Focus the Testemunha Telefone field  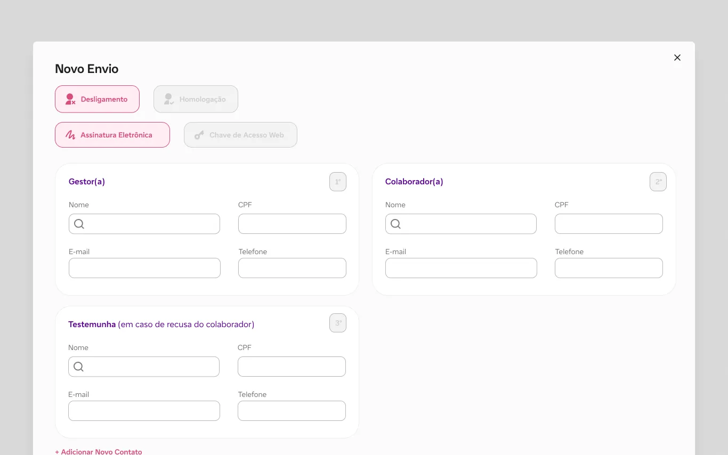[x=292, y=411]
